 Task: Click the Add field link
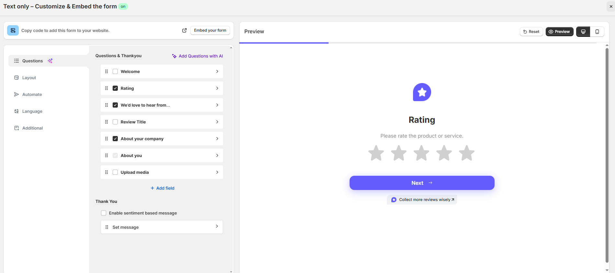(x=162, y=188)
